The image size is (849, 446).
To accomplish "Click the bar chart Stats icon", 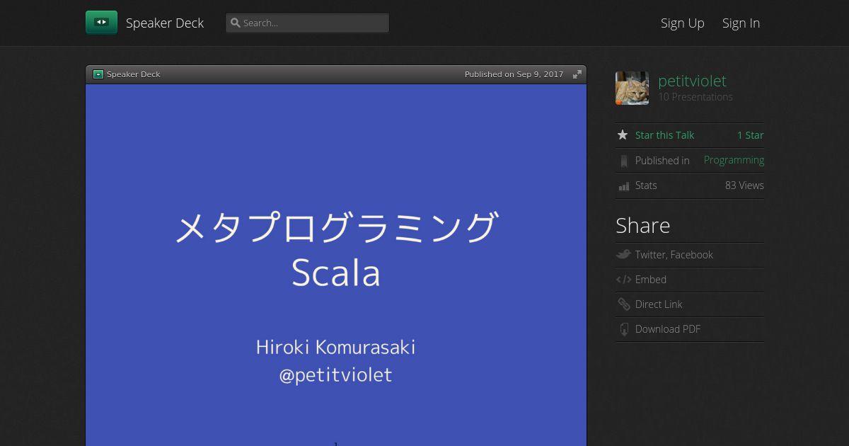I will click(623, 186).
